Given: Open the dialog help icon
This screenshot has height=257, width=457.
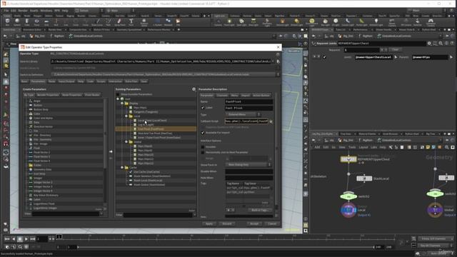Looking at the screenshot, I should tap(278, 54).
